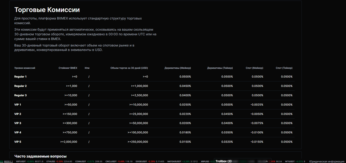Click the -0.0075% spot maker fee
Image resolution: width=346 pixels, height=163 pixels.
tap(257, 123)
